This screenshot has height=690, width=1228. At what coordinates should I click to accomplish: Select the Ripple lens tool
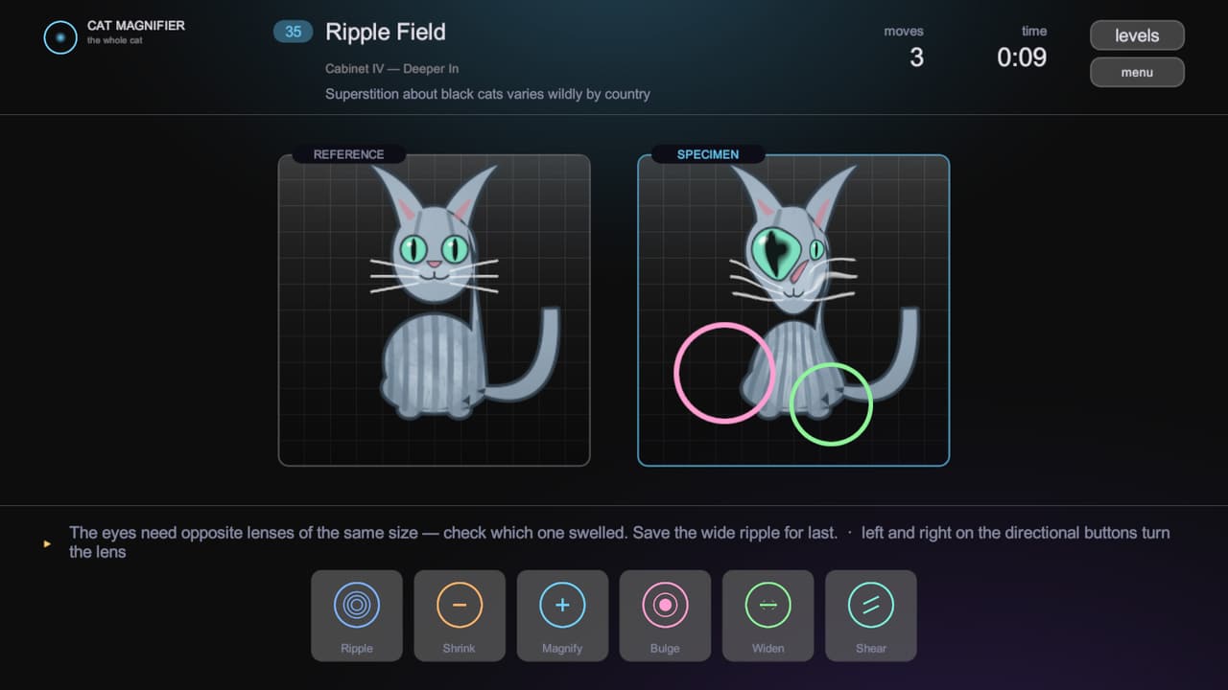357,615
